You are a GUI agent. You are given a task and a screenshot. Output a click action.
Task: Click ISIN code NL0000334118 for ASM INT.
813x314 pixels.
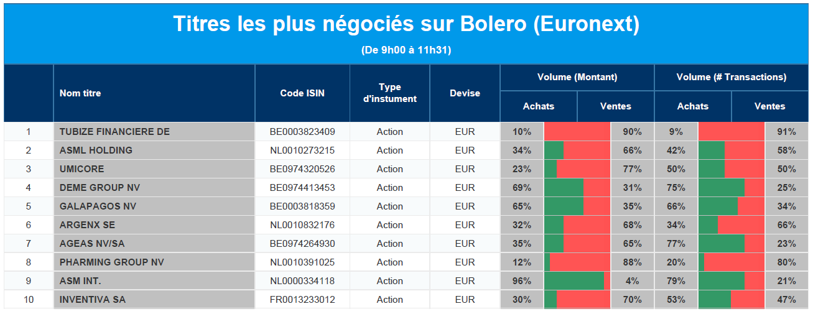[x=302, y=281]
